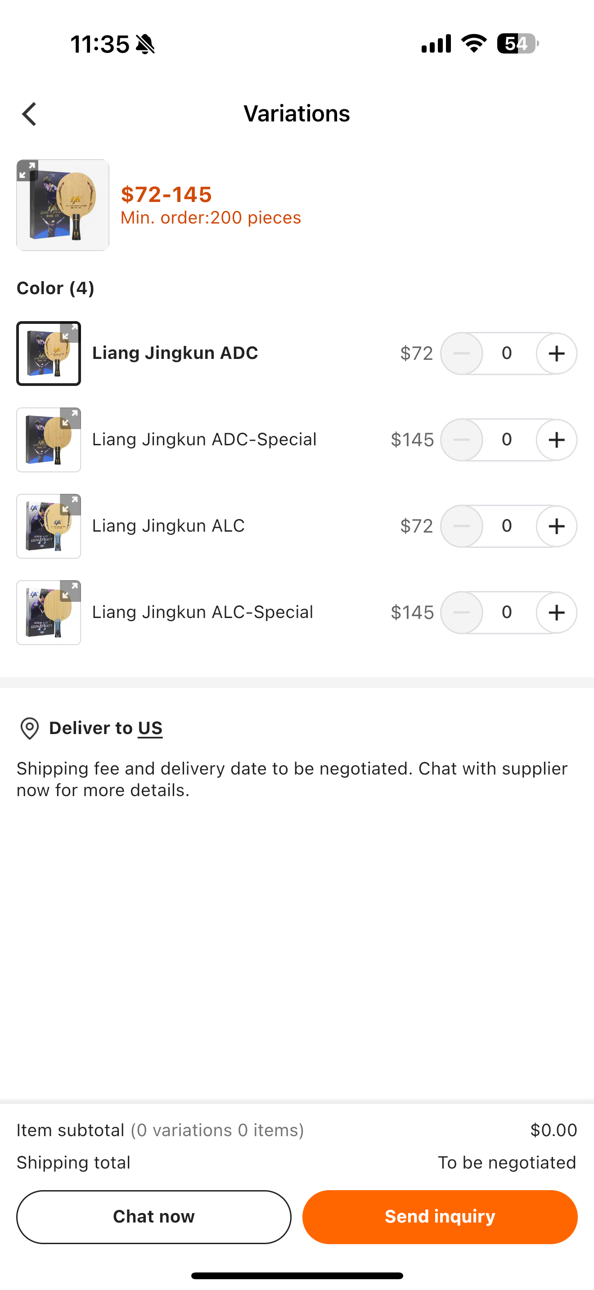Decrease Liang Jingkun ADC quantity
The width and height of the screenshot is (594, 1290).
pyautogui.click(x=461, y=354)
